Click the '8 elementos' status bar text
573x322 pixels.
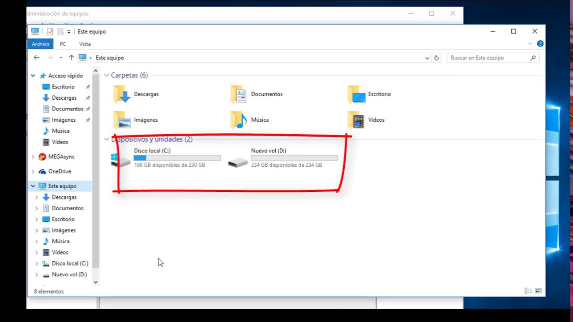pyautogui.click(x=49, y=292)
